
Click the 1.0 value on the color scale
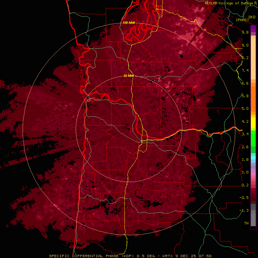coord(245,172)
